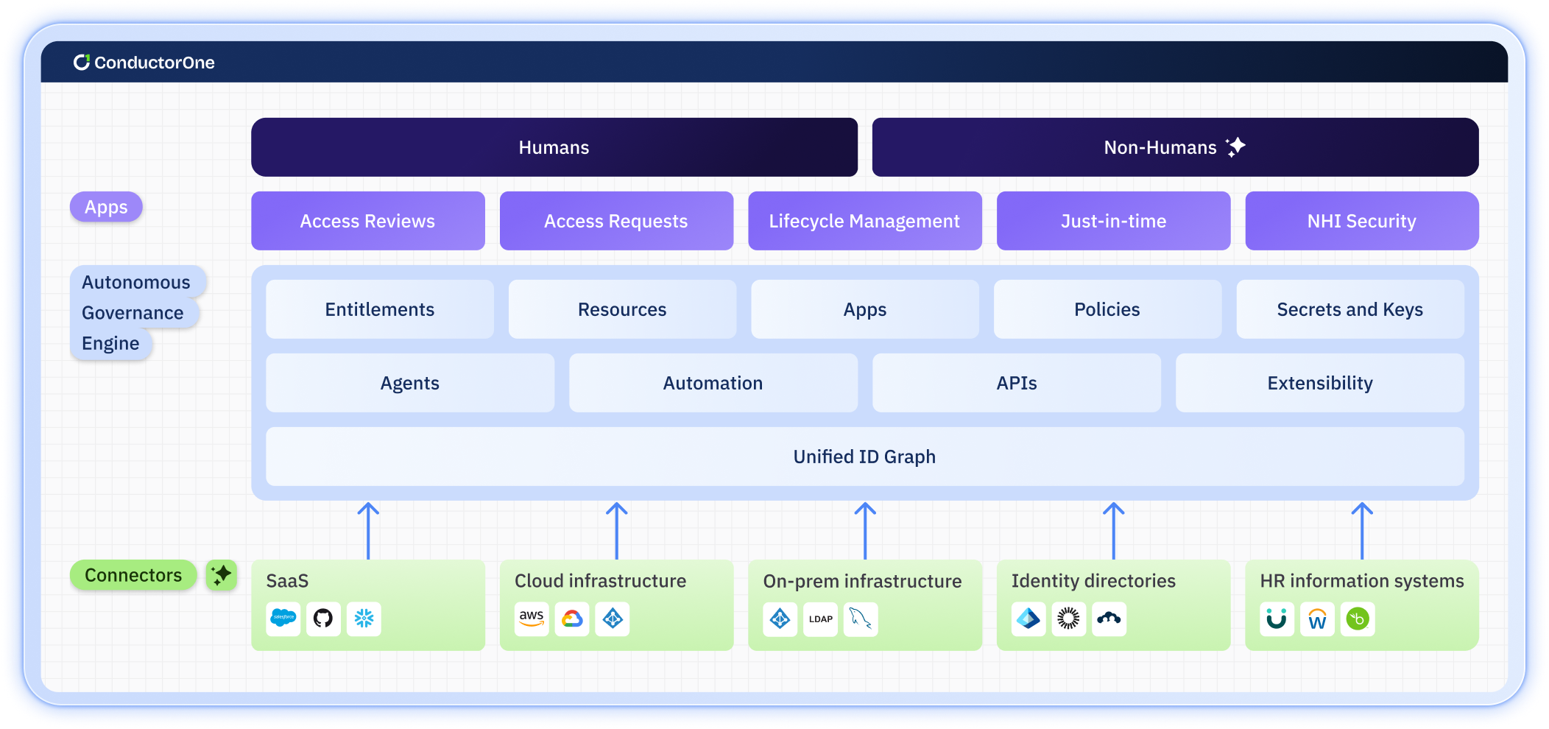Screen dimensions: 1549x729
Task: Click the Unified ID Graph bar
Action: coord(864,457)
